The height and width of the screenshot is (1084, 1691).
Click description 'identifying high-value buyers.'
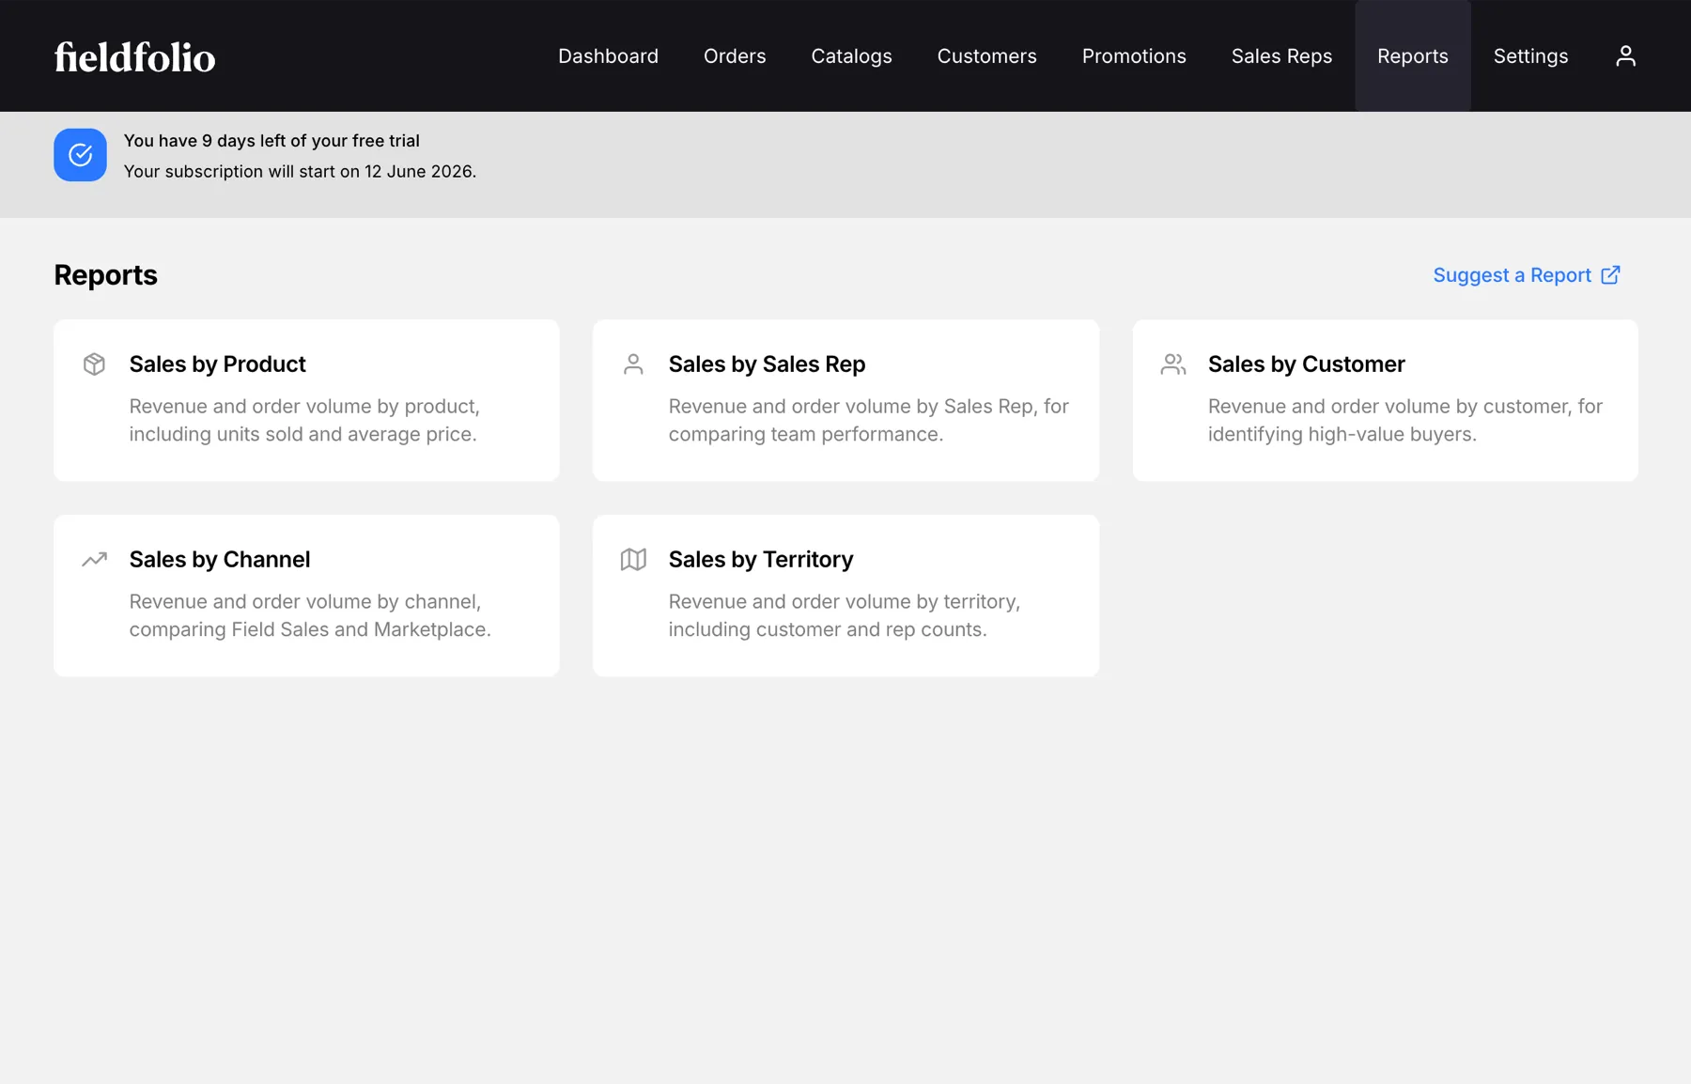tap(1342, 434)
